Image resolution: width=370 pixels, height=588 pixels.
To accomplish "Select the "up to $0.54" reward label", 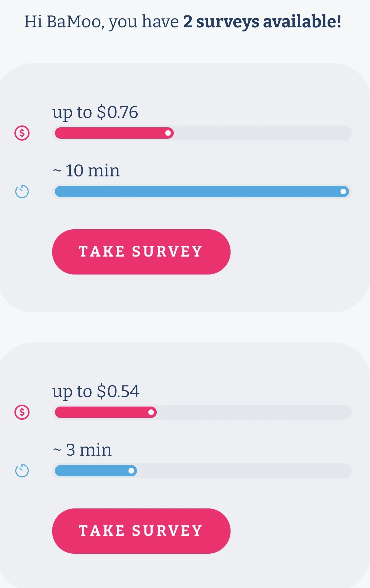I will 95,391.
